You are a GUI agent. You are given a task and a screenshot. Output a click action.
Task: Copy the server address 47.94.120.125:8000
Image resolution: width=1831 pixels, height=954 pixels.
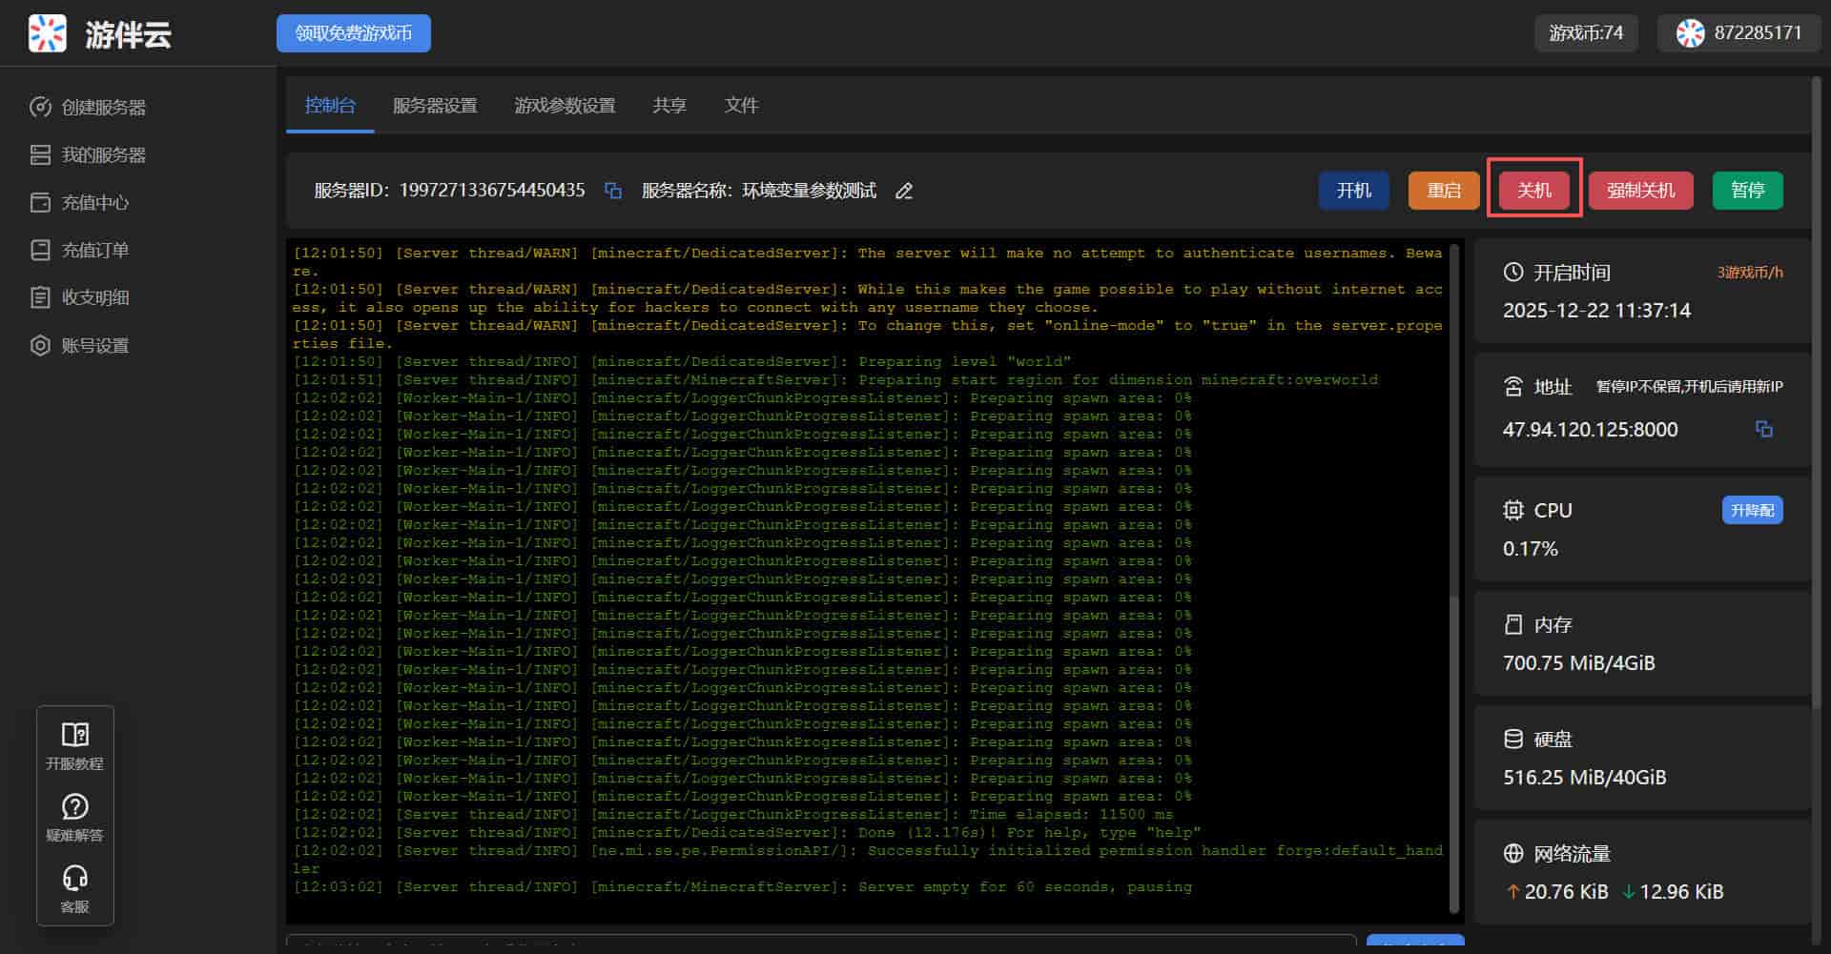coord(1763,429)
